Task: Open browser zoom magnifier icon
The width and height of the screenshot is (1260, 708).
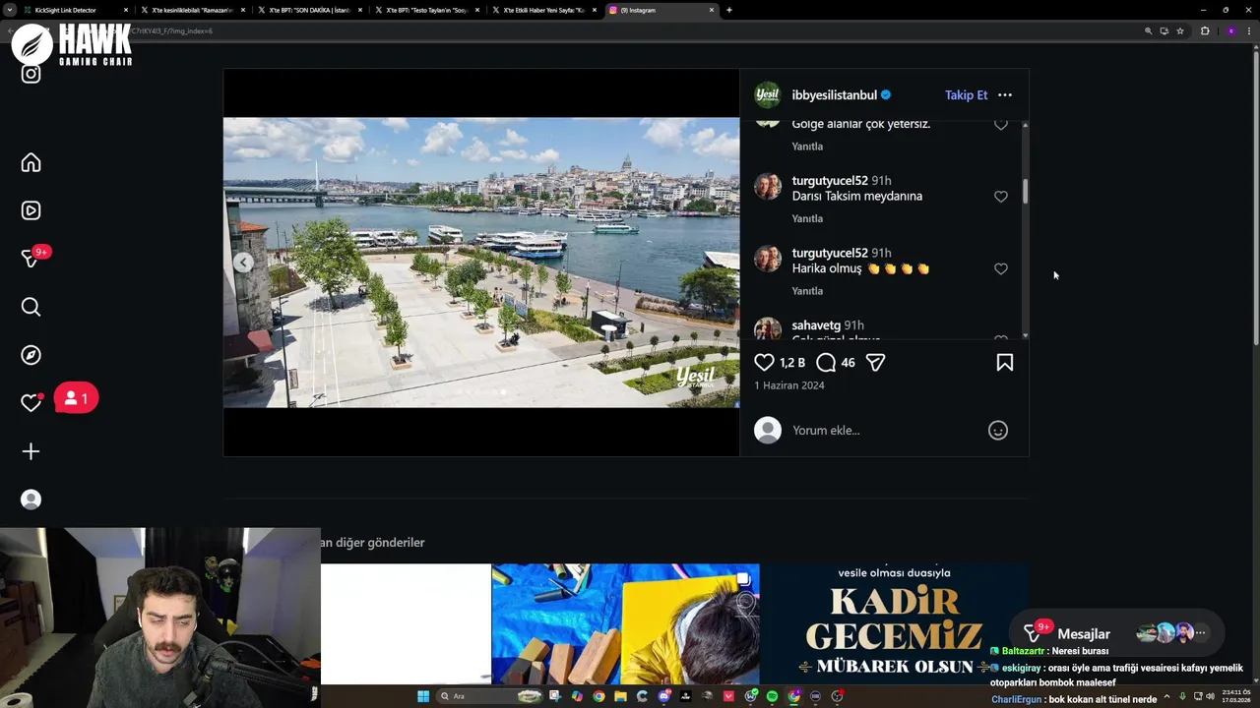Action: [x=1148, y=30]
